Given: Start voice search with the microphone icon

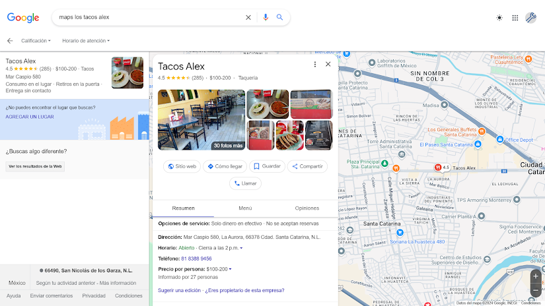Looking at the screenshot, I should (266, 17).
